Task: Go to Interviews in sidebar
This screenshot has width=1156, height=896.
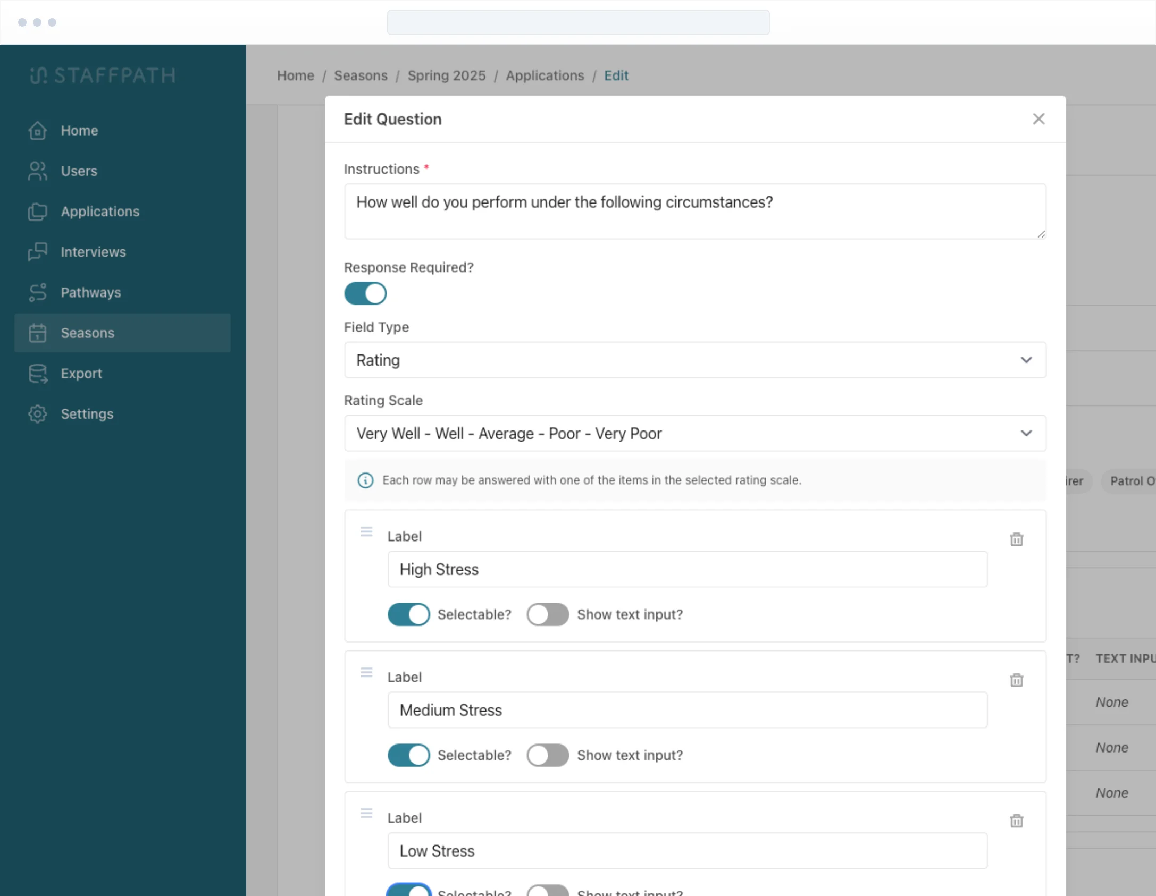Action: point(93,252)
